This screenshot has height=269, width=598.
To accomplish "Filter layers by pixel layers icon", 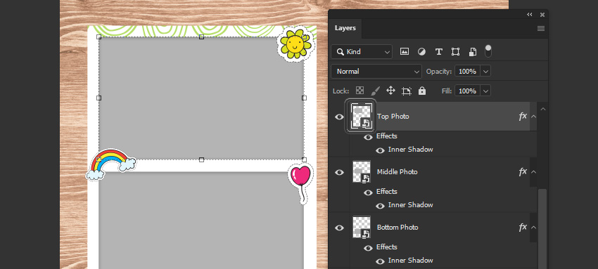I will click(x=405, y=52).
